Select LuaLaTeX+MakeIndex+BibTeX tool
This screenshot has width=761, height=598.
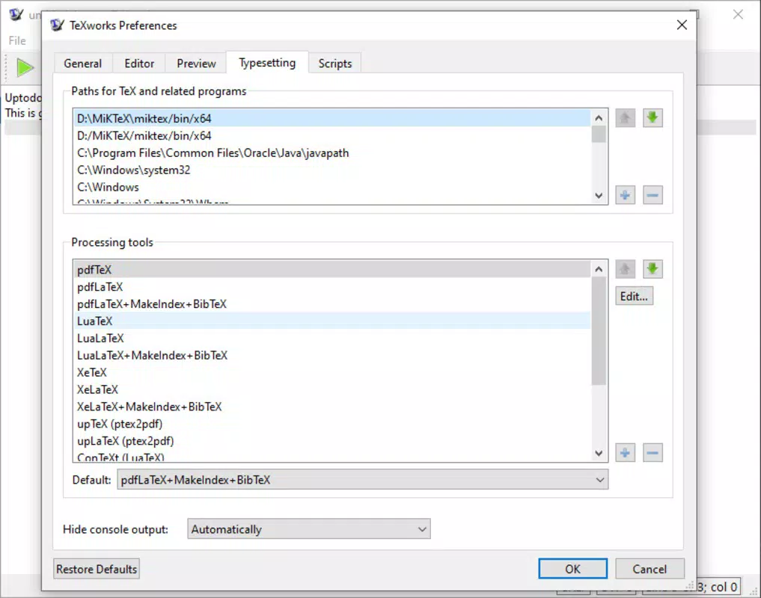(332, 355)
